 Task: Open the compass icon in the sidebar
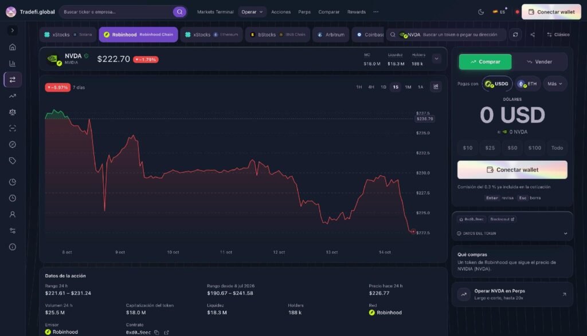(13, 145)
